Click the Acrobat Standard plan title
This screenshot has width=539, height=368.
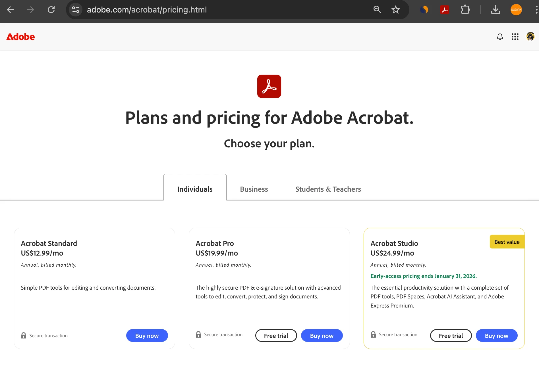coord(49,243)
